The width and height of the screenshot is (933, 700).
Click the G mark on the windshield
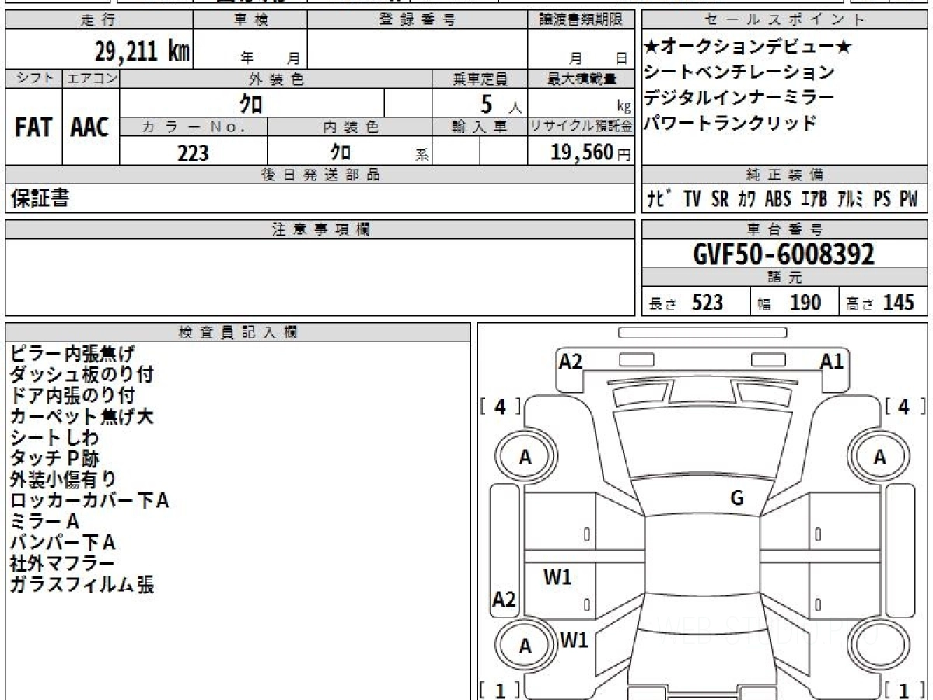tap(736, 499)
